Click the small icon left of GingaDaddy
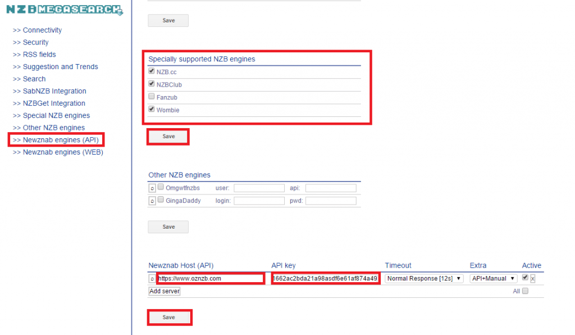The width and height of the screenshot is (575, 335). tap(152, 200)
